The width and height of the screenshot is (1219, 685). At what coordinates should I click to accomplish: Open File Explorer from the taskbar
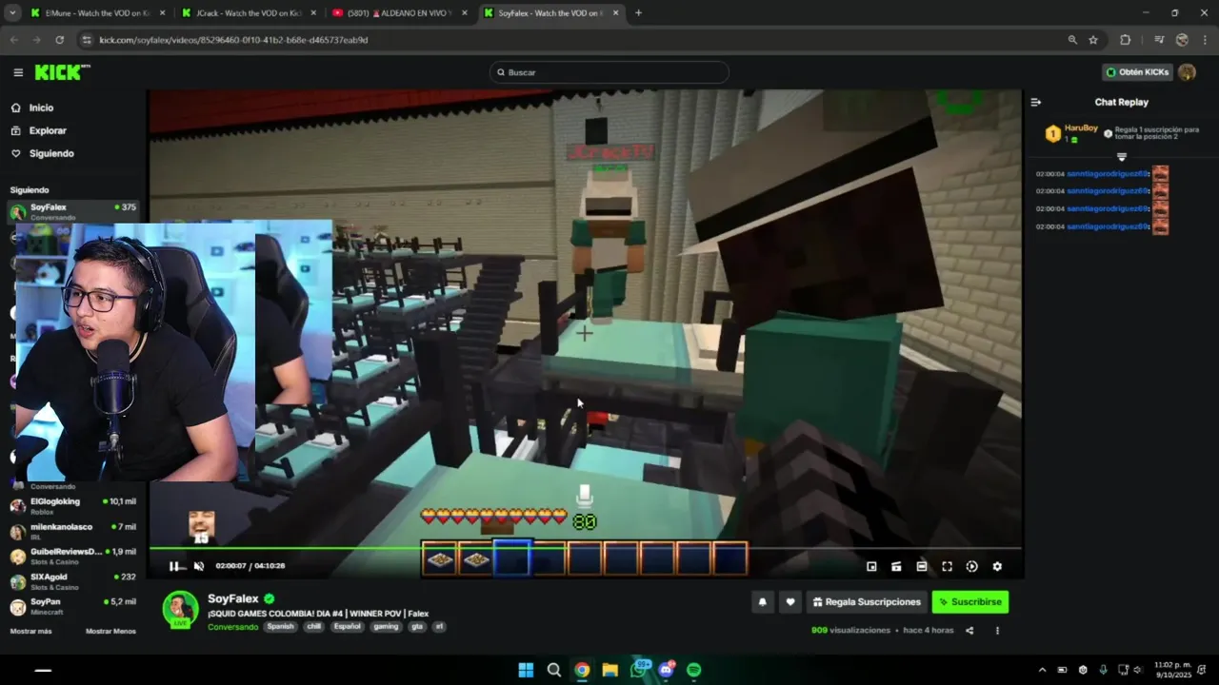[610, 670]
